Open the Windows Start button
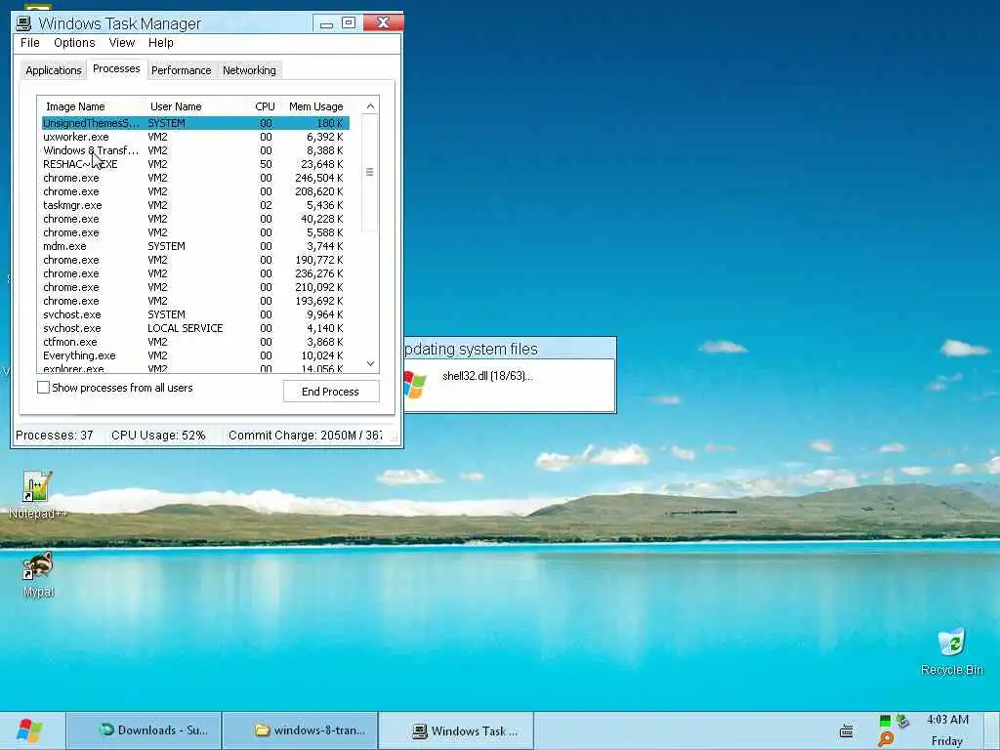 (30, 730)
